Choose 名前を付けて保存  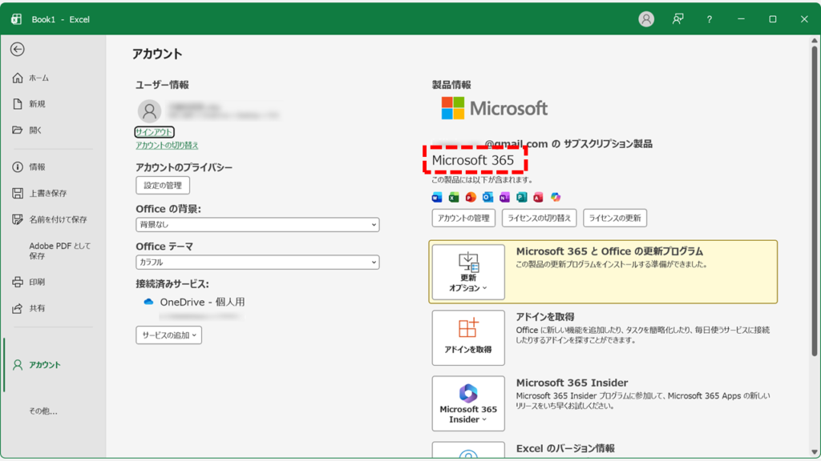pos(58,219)
